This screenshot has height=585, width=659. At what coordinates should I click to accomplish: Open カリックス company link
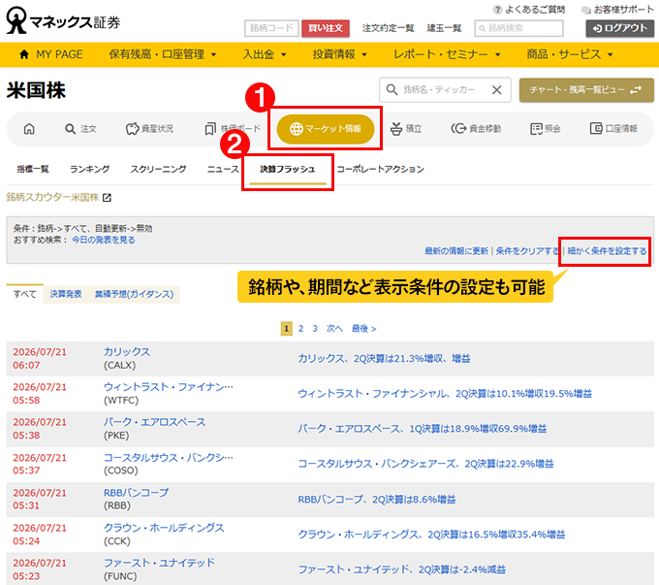127,352
